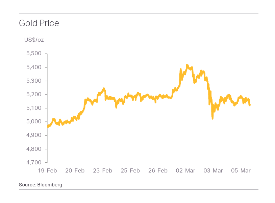Viewport: 275px width, 203px height.
Task: Click the Source: Bloomberg footnote
Action: [41, 185]
